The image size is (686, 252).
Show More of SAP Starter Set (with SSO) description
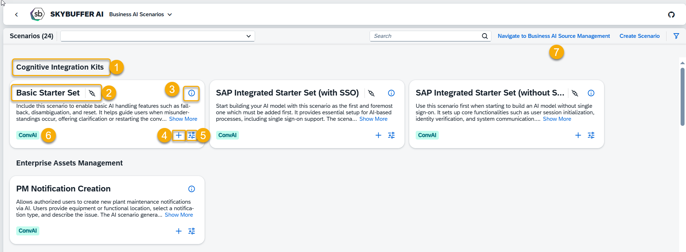pyautogui.click(x=373, y=119)
